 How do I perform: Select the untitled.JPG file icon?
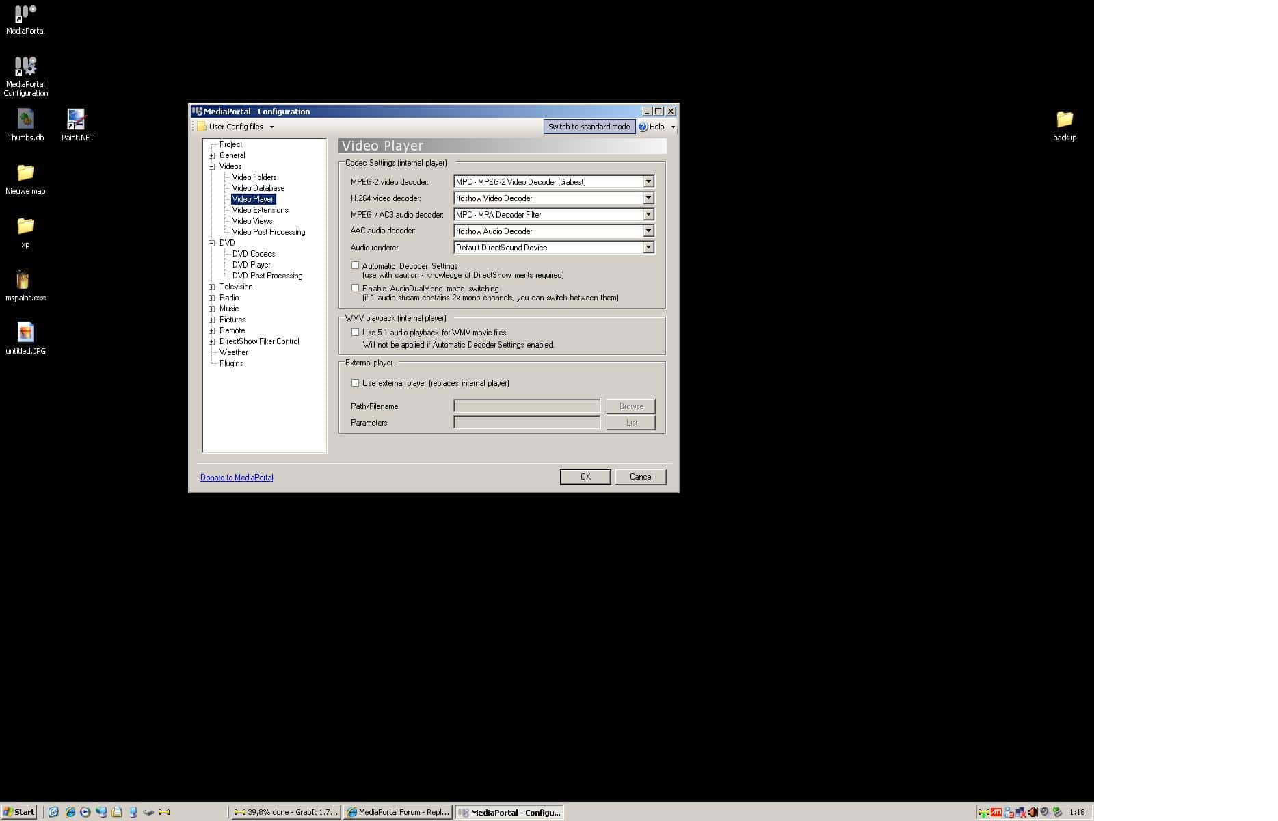pos(25,339)
